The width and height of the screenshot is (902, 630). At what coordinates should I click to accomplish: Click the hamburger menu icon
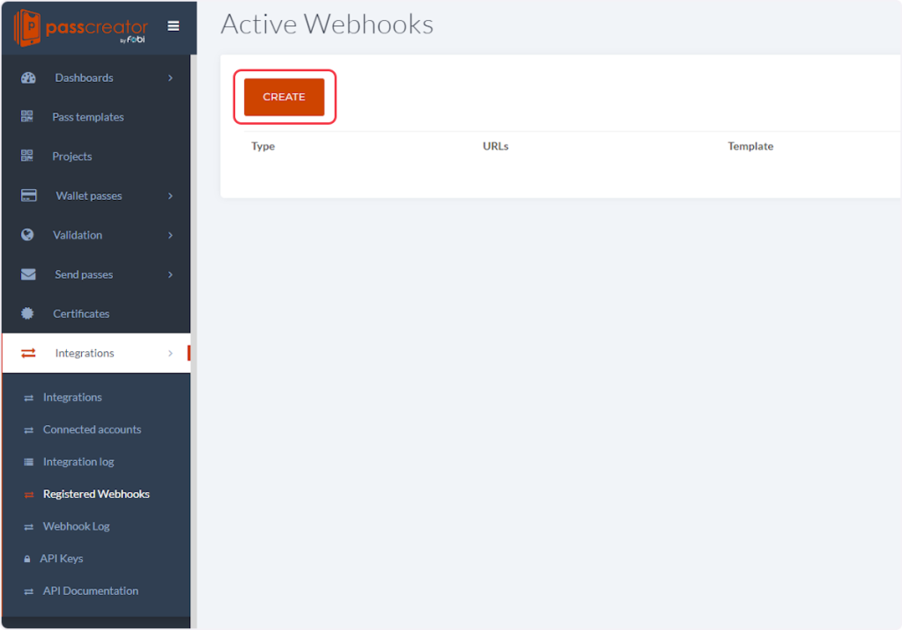pyautogui.click(x=174, y=26)
